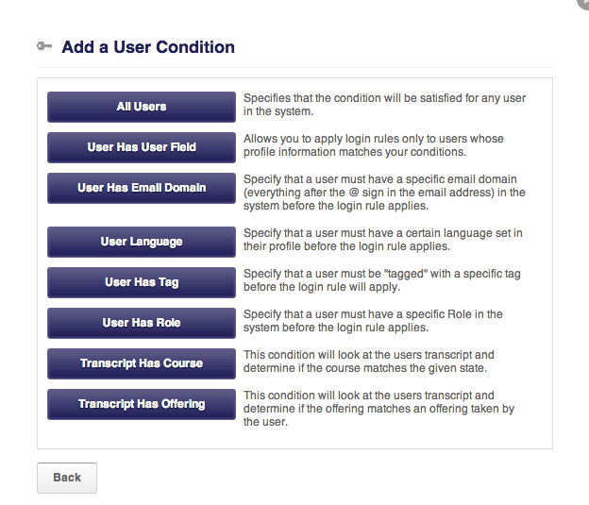The image size is (589, 505).
Task: Select the All Users condition
Action: click(142, 107)
